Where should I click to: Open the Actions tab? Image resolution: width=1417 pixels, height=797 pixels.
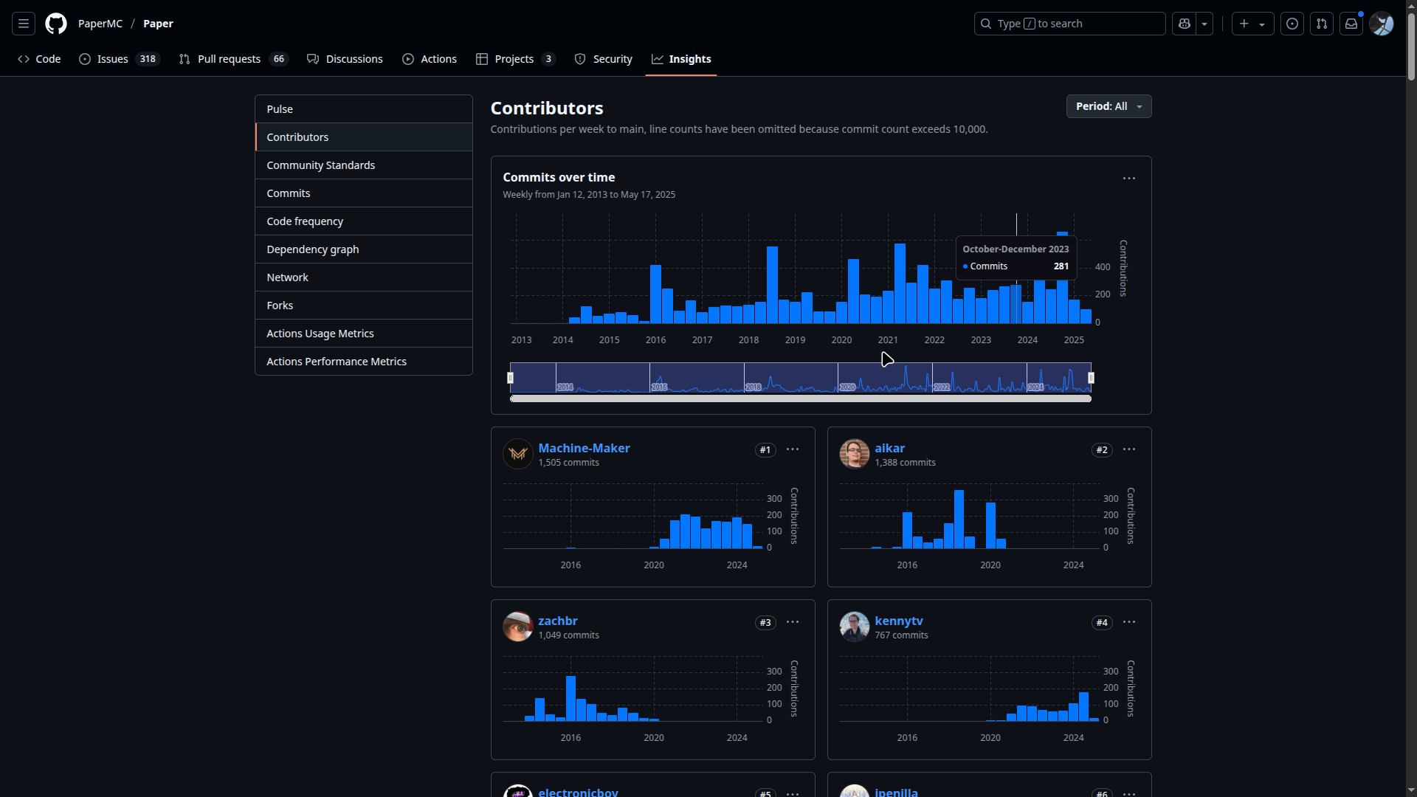[430, 59]
